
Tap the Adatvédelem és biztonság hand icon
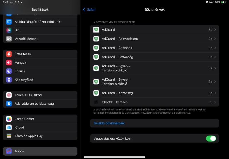(9, 104)
